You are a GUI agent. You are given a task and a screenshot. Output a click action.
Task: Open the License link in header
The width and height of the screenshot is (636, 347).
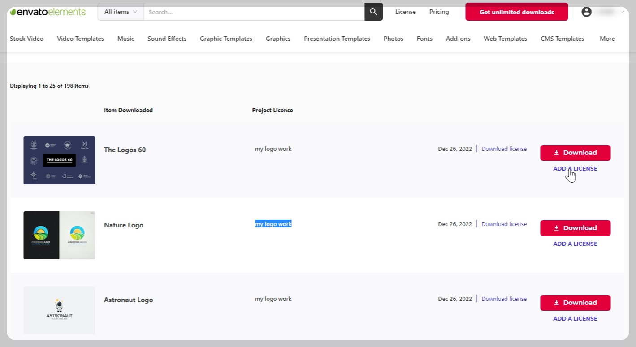[406, 12]
